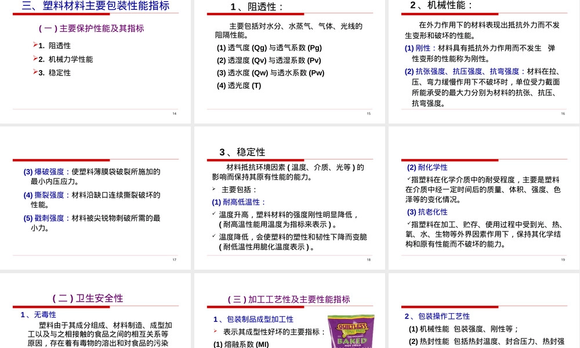Click the subheading 1、包装制品成型加工性
Screen dimensions: 580x348
tap(253, 319)
